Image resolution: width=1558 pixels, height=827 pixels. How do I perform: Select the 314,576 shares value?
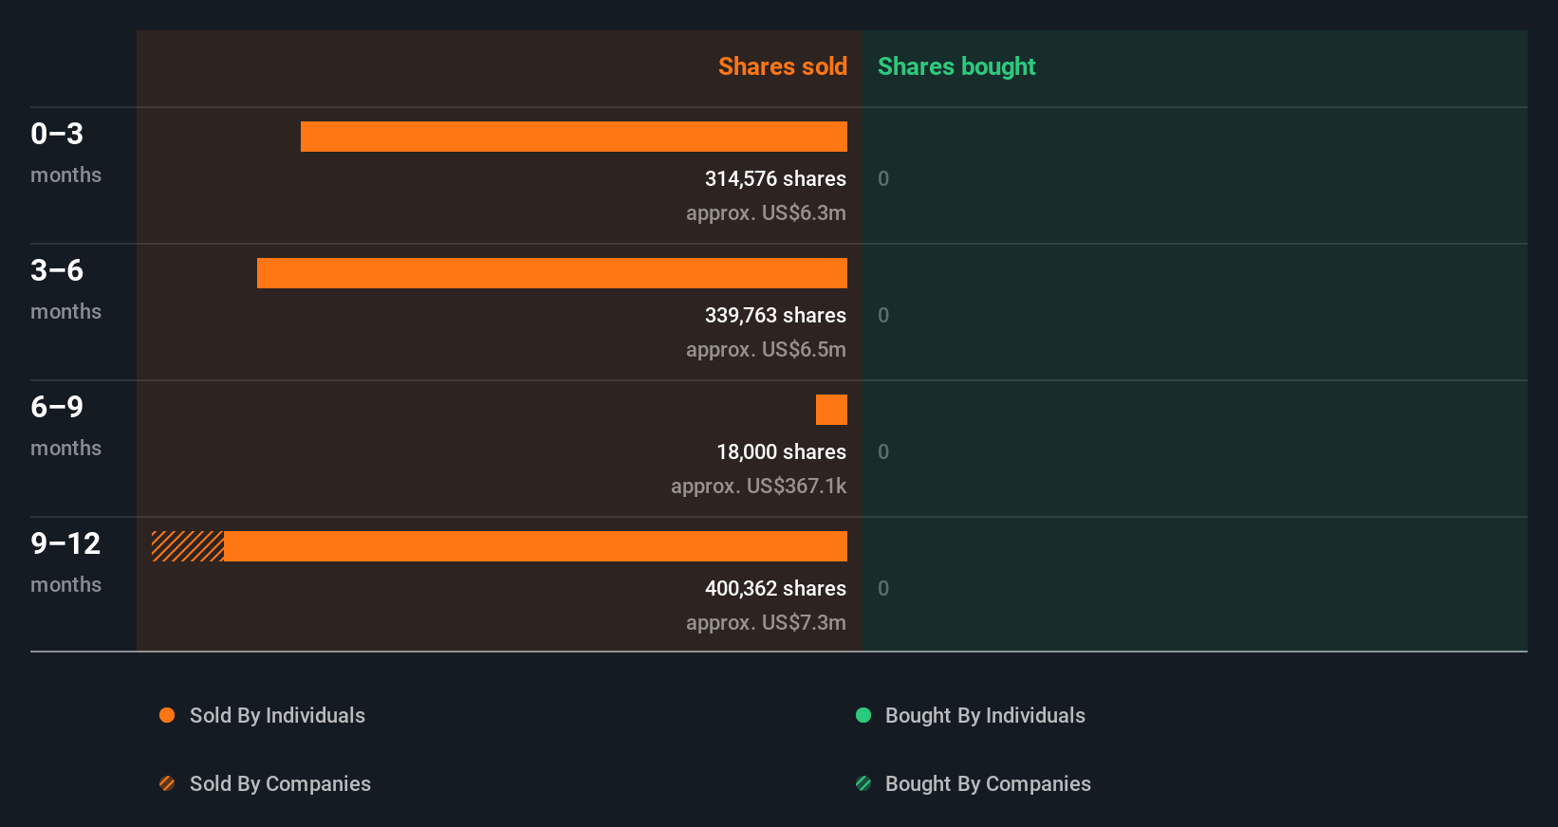coord(775,178)
